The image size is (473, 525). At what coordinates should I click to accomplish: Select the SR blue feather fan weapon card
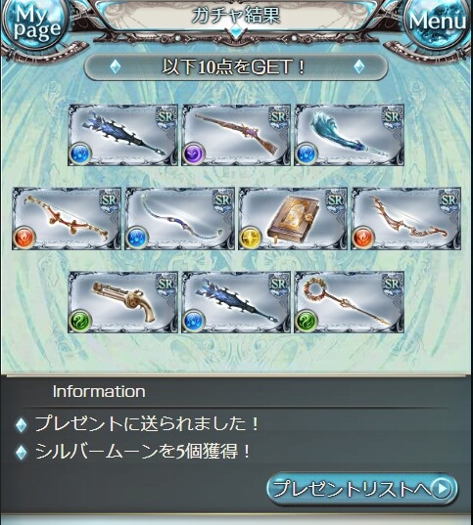click(x=349, y=135)
